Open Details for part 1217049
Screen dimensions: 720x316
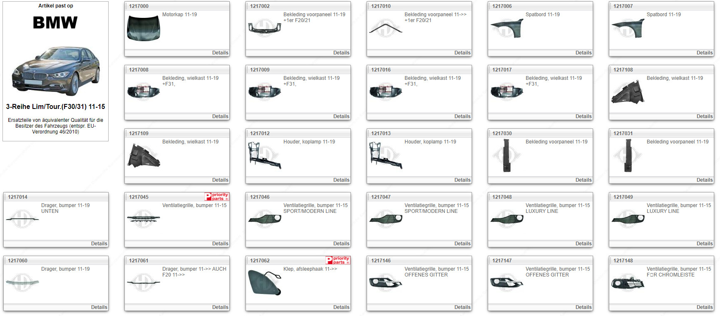pyautogui.click(x=705, y=244)
